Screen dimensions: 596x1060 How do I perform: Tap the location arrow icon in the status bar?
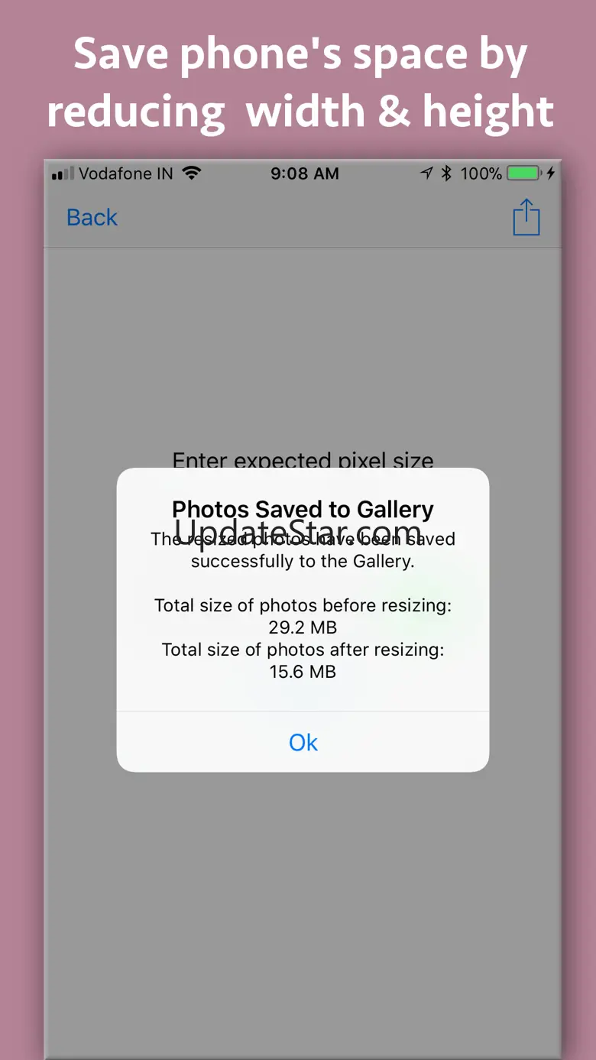tap(427, 173)
